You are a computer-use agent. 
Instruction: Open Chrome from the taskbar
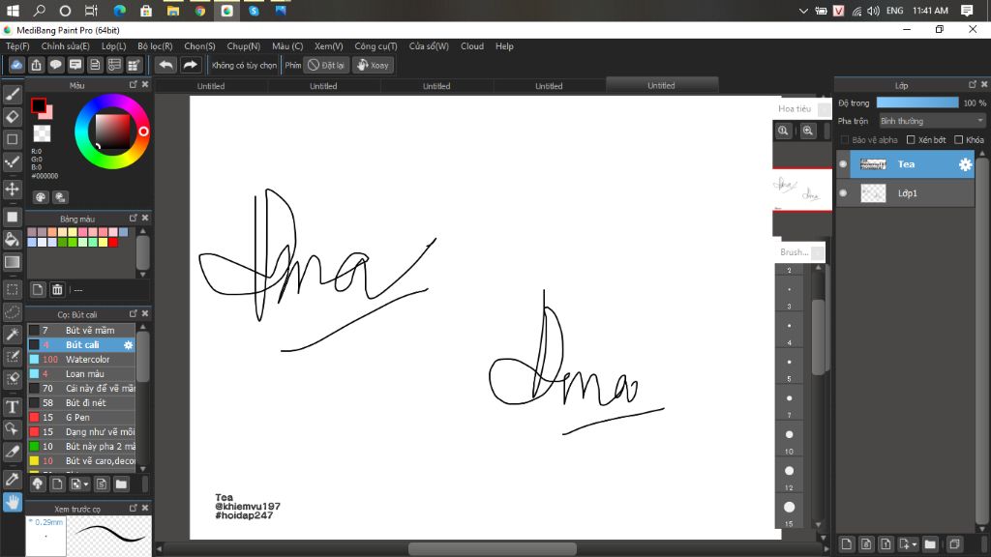click(199, 11)
